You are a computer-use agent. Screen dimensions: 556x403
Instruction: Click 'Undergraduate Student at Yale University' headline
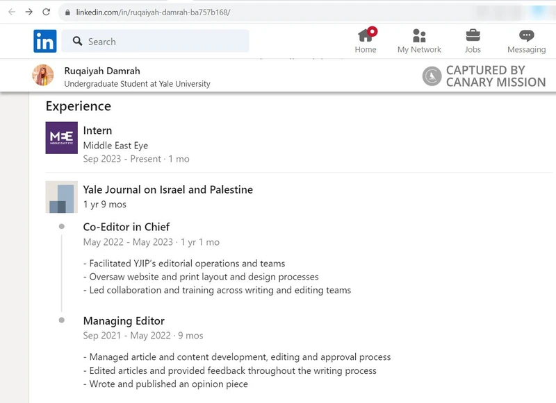pos(137,84)
